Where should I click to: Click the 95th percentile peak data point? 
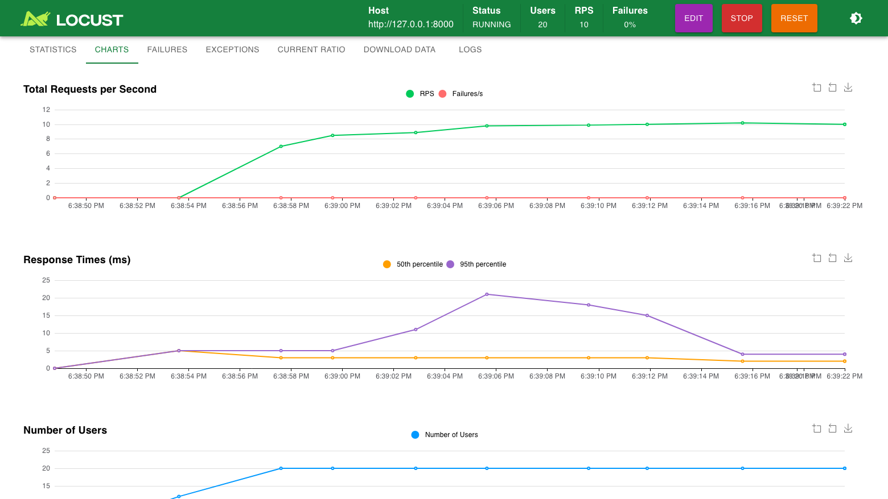point(487,294)
